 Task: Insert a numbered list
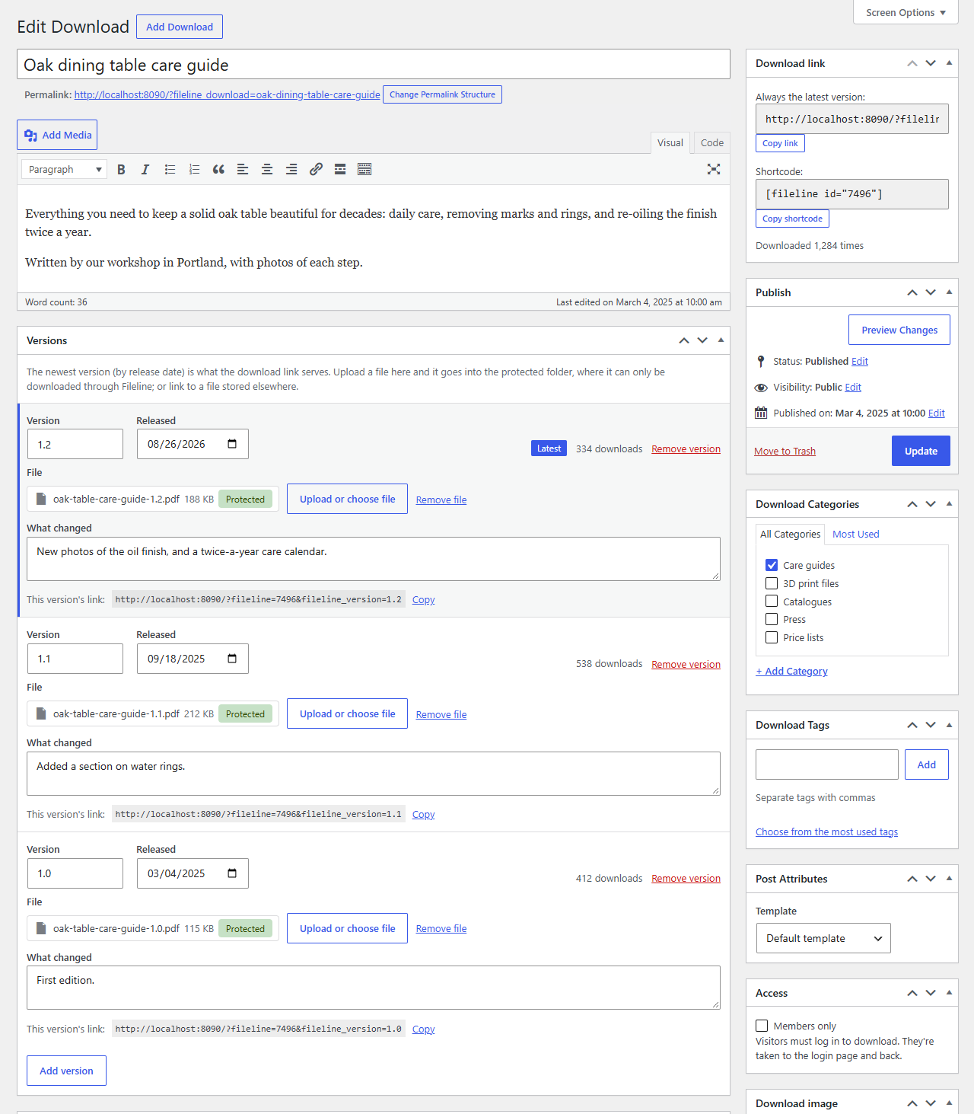tap(194, 169)
